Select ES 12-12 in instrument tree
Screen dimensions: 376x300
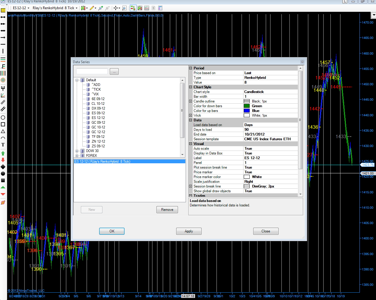[x=98, y=118]
